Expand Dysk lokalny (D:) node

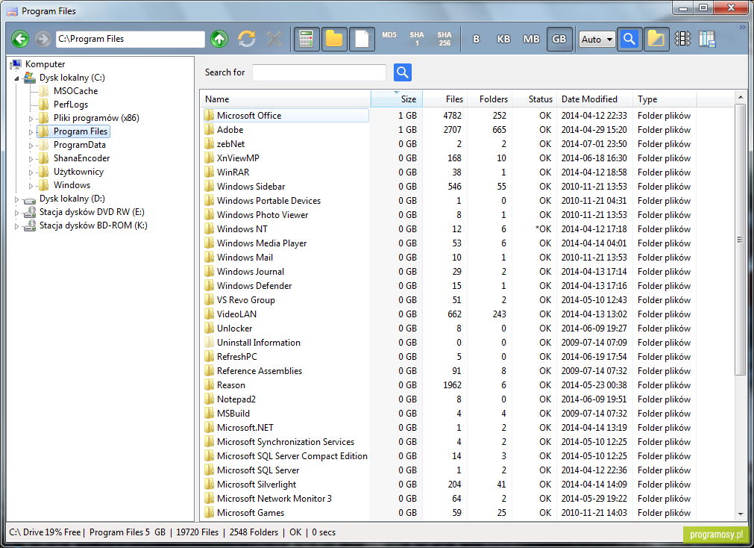point(16,199)
